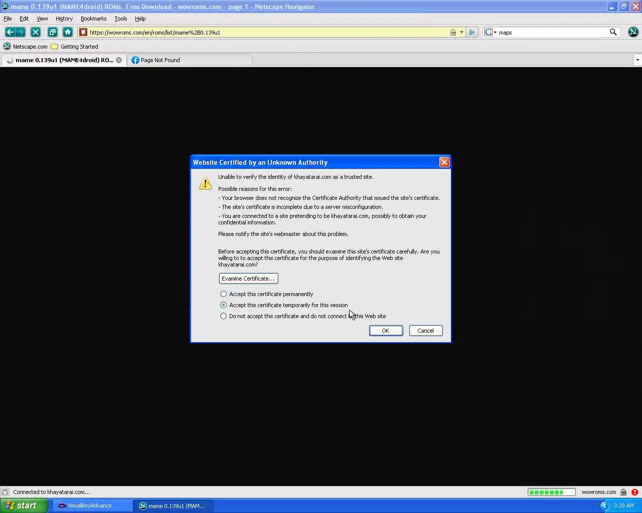This screenshot has height=513, width=642.
Task: Select Do not accept this certificate option
Action: (x=223, y=316)
